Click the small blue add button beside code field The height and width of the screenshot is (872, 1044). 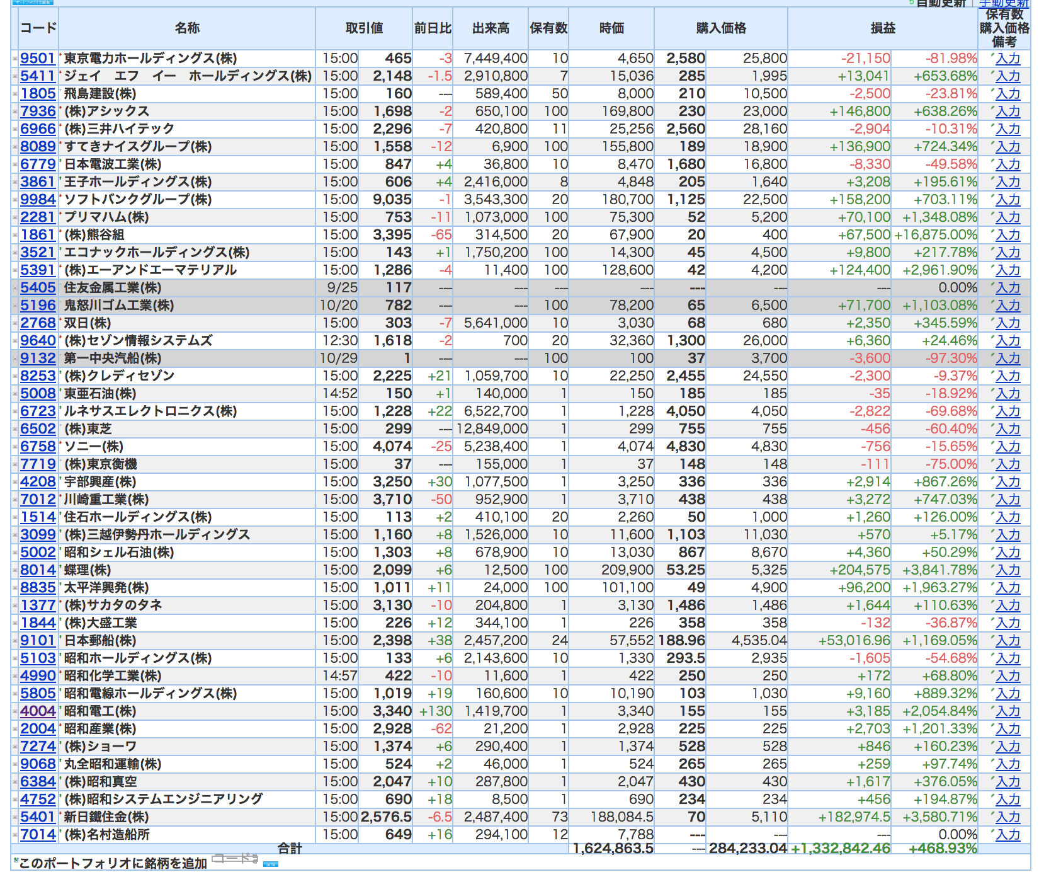[271, 864]
